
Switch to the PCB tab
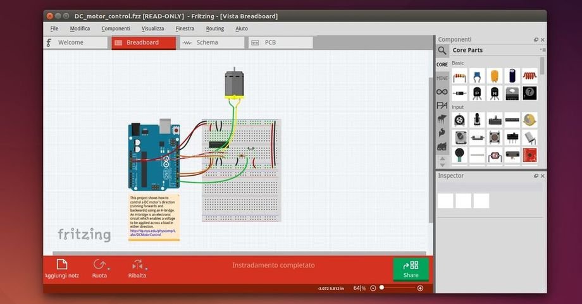coord(270,42)
